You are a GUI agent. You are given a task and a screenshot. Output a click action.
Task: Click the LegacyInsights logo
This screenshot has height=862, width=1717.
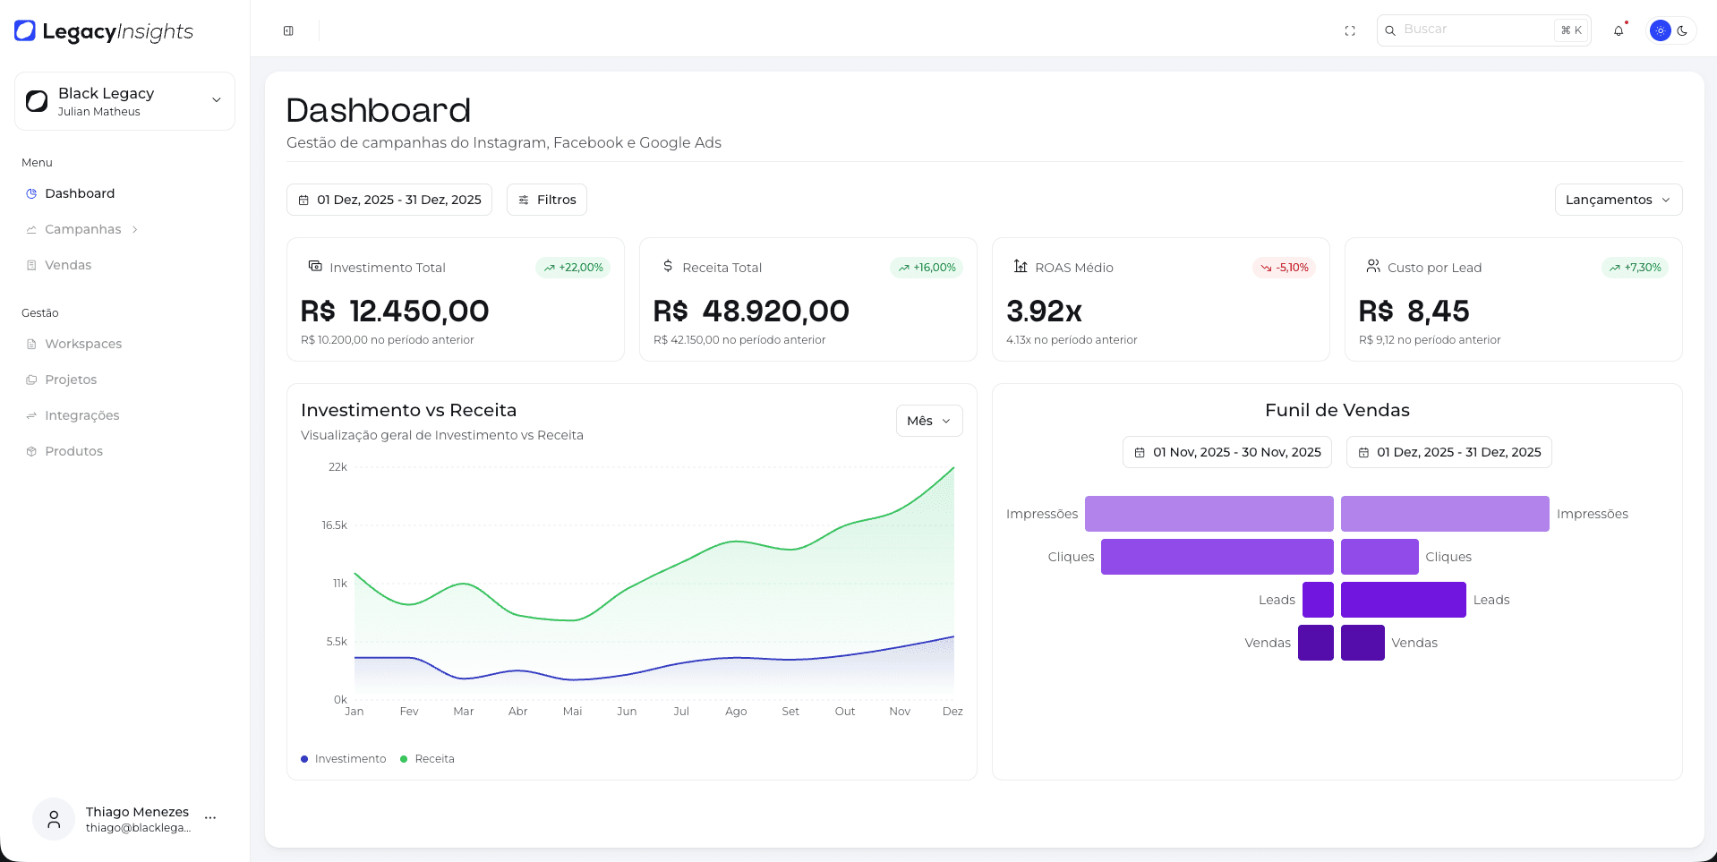(x=103, y=31)
